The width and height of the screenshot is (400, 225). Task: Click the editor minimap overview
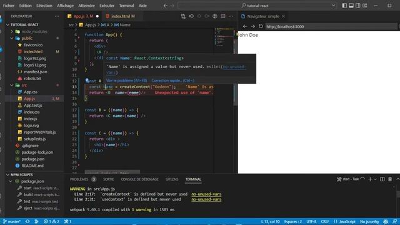[x=224, y=37]
